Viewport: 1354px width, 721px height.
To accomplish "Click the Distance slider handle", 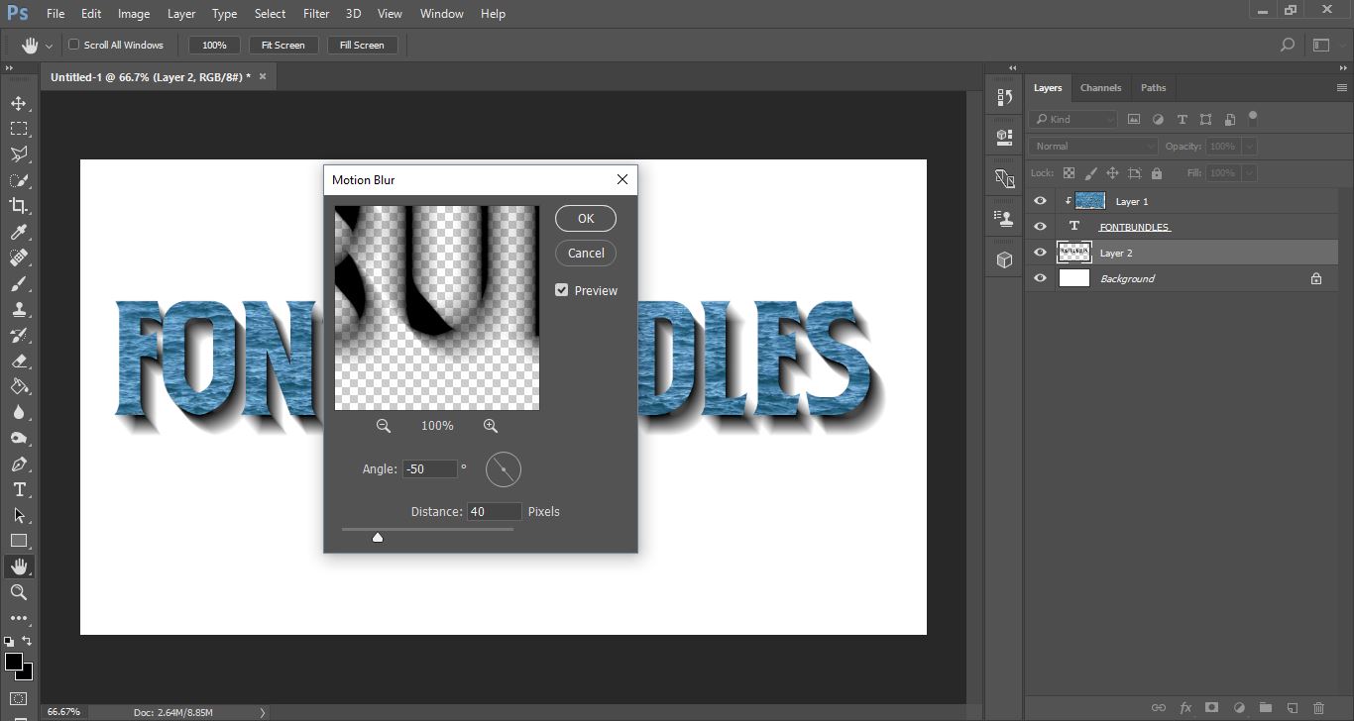I will tap(378, 536).
